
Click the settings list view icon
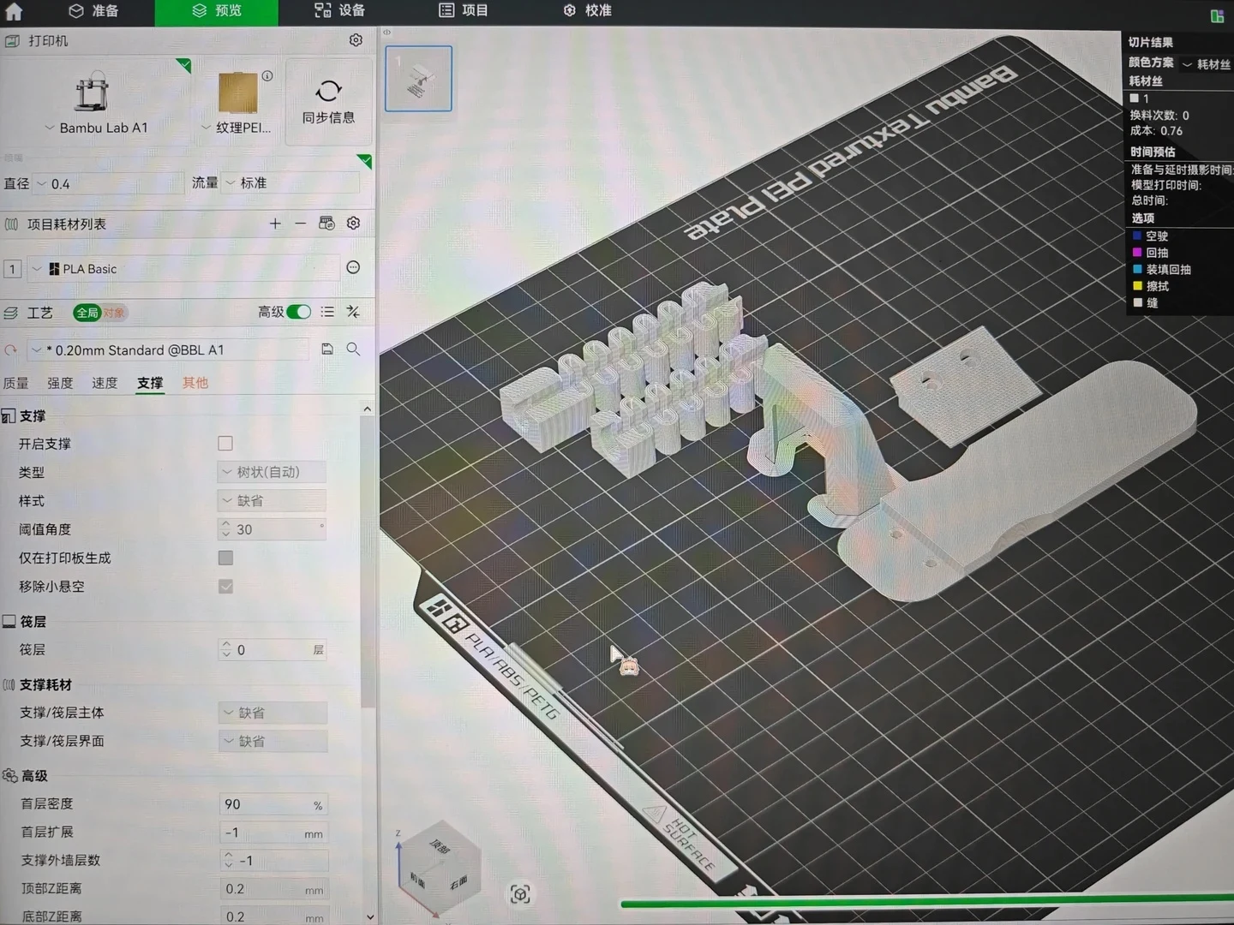[x=327, y=312]
